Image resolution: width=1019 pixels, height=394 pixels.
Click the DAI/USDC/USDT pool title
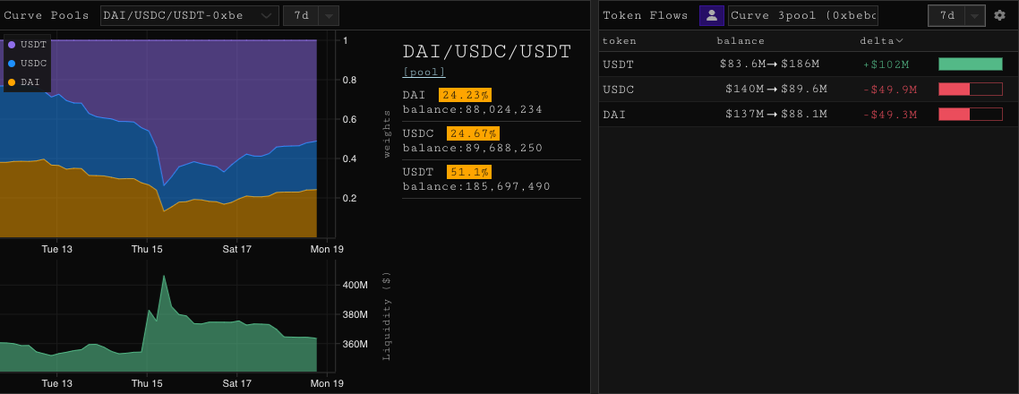pos(487,51)
